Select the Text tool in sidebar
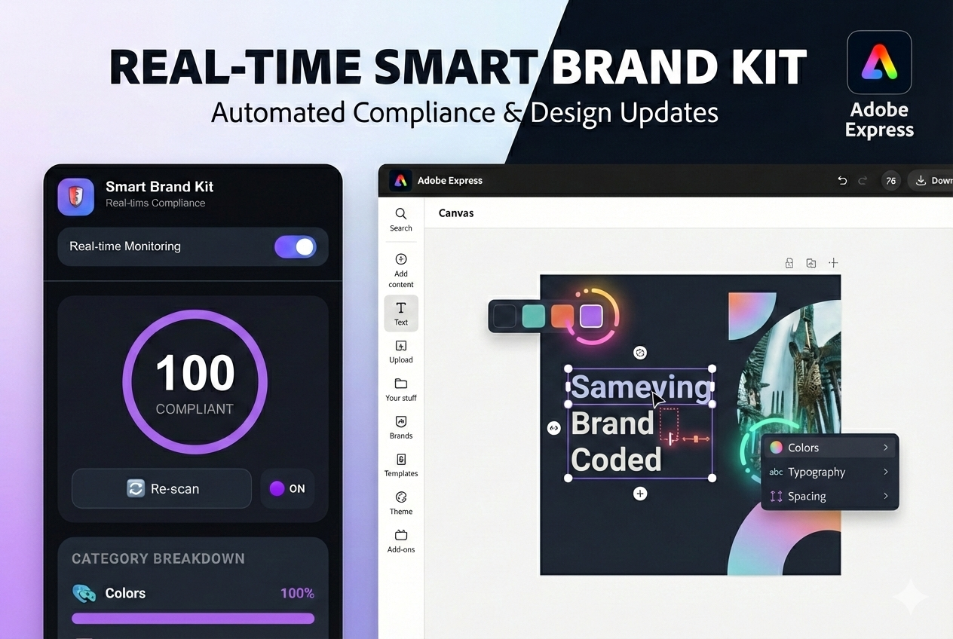Viewport: 953px width, 639px height. [401, 313]
